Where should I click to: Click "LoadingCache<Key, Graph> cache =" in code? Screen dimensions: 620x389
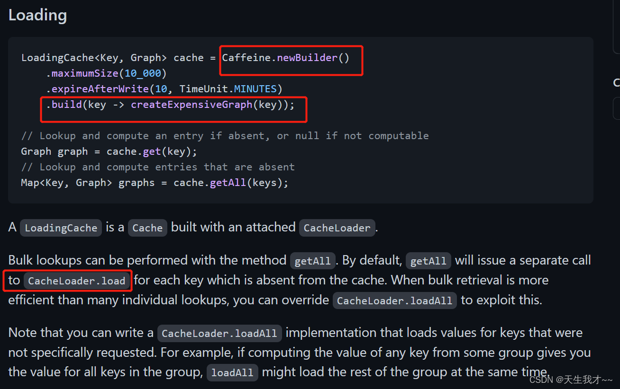click(x=119, y=58)
